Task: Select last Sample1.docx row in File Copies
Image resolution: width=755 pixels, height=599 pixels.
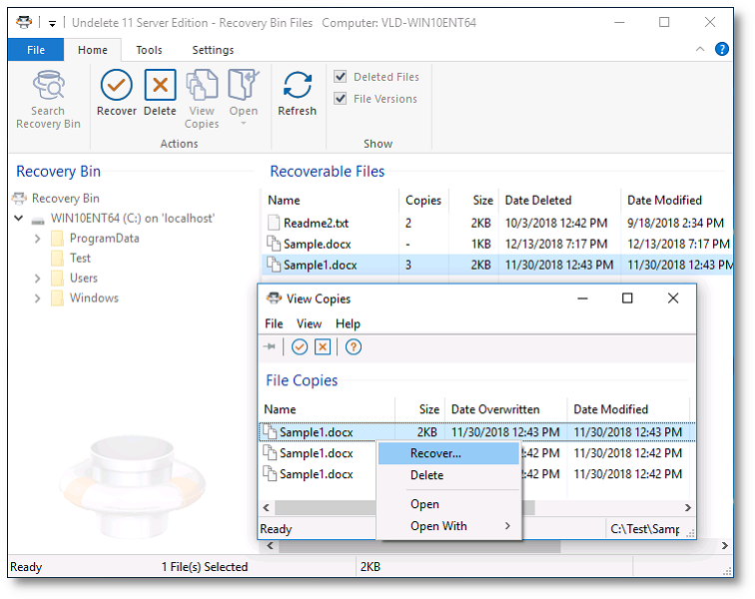Action: point(318,474)
